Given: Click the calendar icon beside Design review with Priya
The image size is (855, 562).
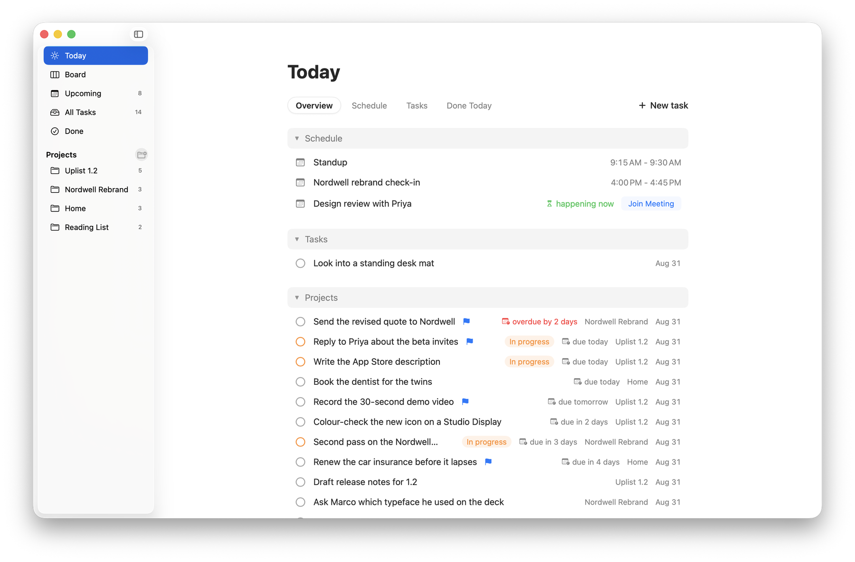Looking at the screenshot, I should coord(300,204).
